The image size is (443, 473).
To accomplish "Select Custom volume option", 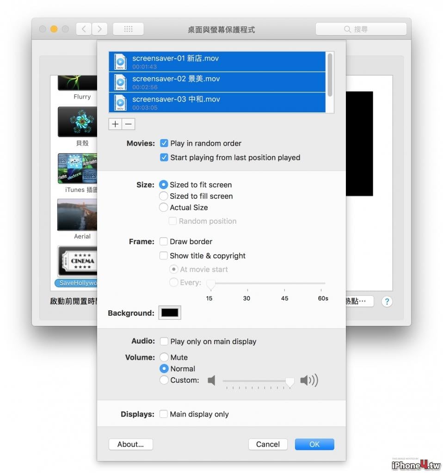I will coord(164,380).
